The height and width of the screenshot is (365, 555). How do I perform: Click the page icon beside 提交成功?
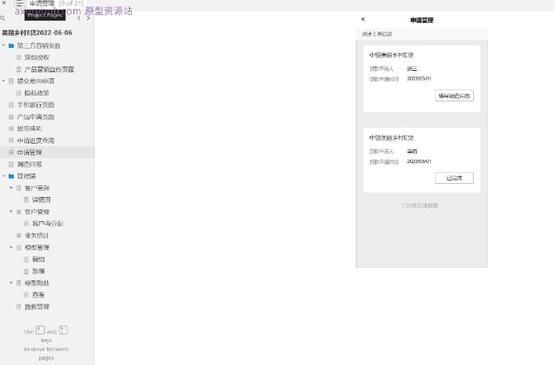11,128
